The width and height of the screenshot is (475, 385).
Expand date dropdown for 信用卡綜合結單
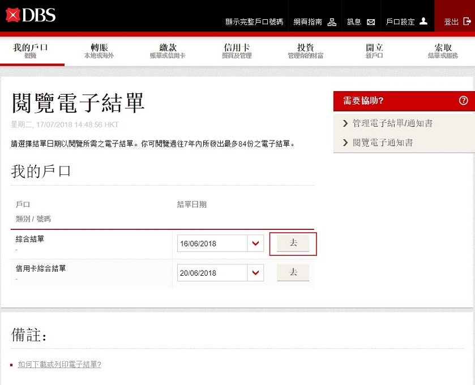pos(255,273)
